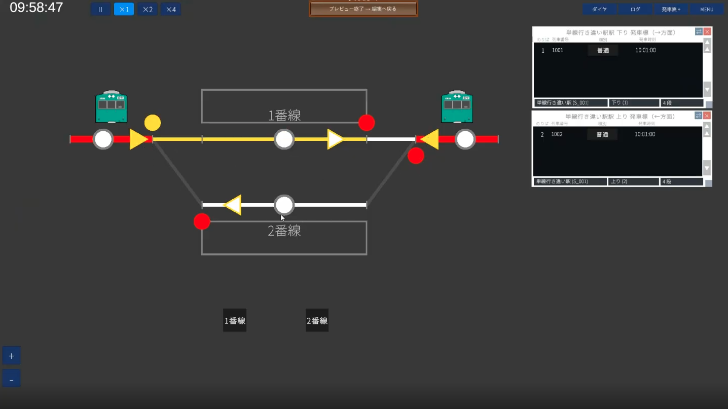
Task: Open the ログ menu
Action: point(635,9)
